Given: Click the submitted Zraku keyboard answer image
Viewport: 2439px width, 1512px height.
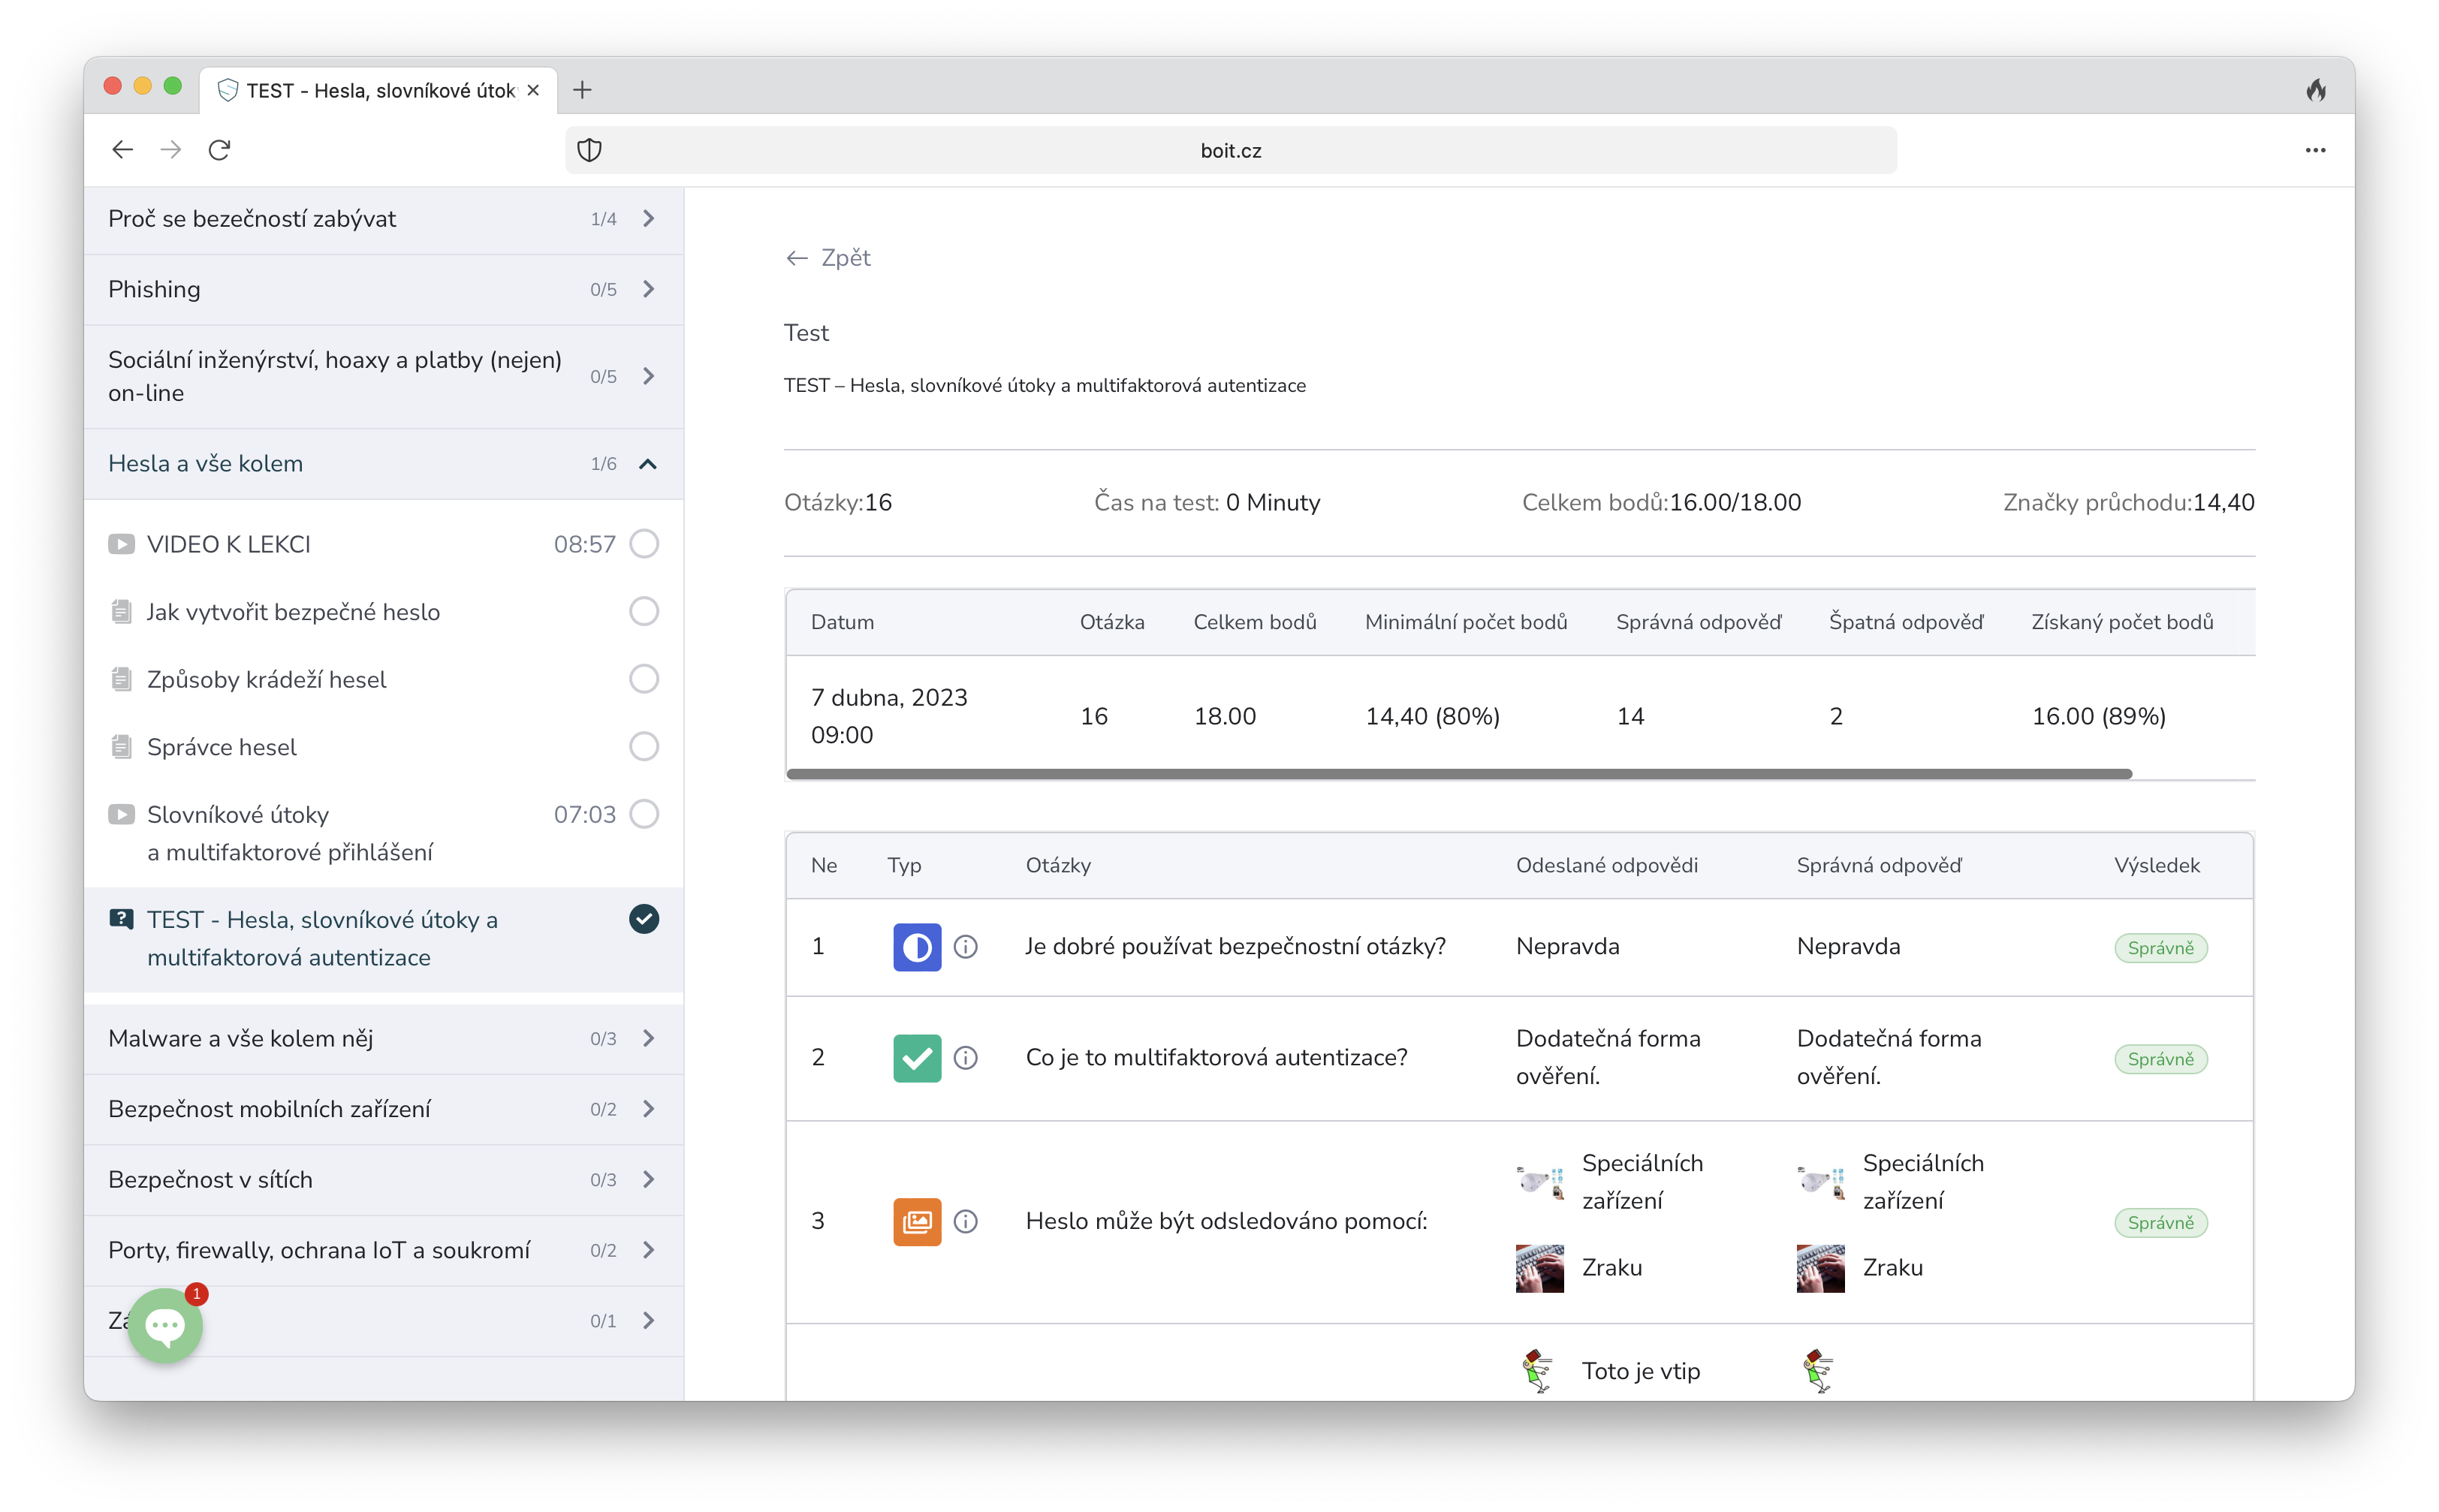Looking at the screenshot, I should 1539,1268.
